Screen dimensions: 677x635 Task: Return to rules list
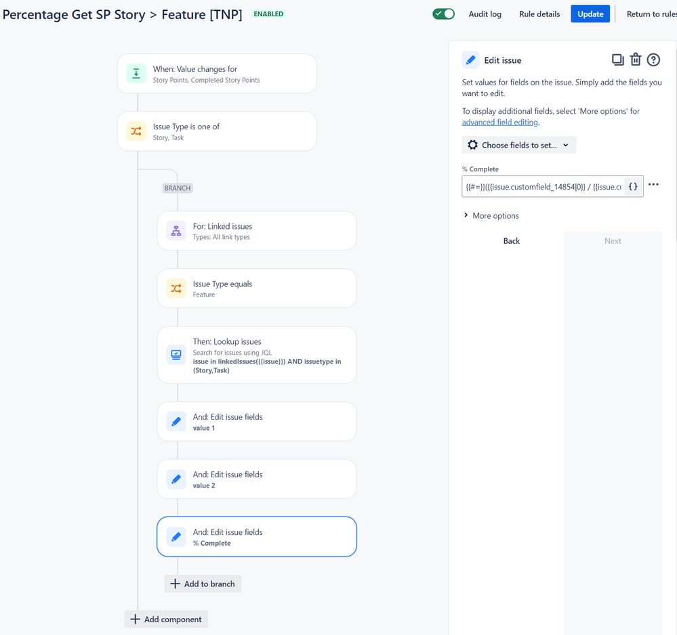point(651,14)
